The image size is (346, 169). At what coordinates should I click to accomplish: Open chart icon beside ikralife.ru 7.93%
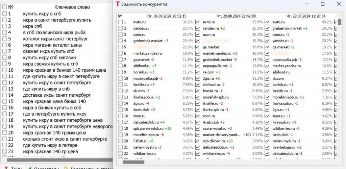(197, 85)
